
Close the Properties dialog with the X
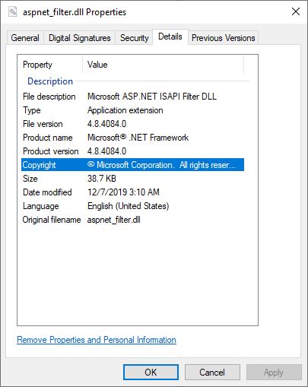(296, 11)
